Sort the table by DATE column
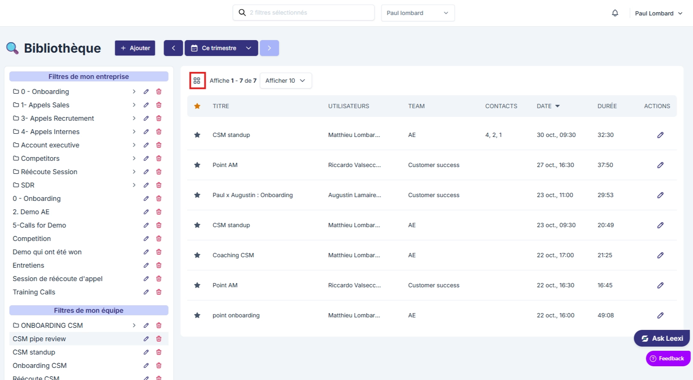 (548, 106)
